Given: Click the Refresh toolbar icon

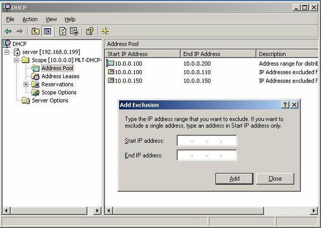Looking at the screenshot, I should point(63,31).
